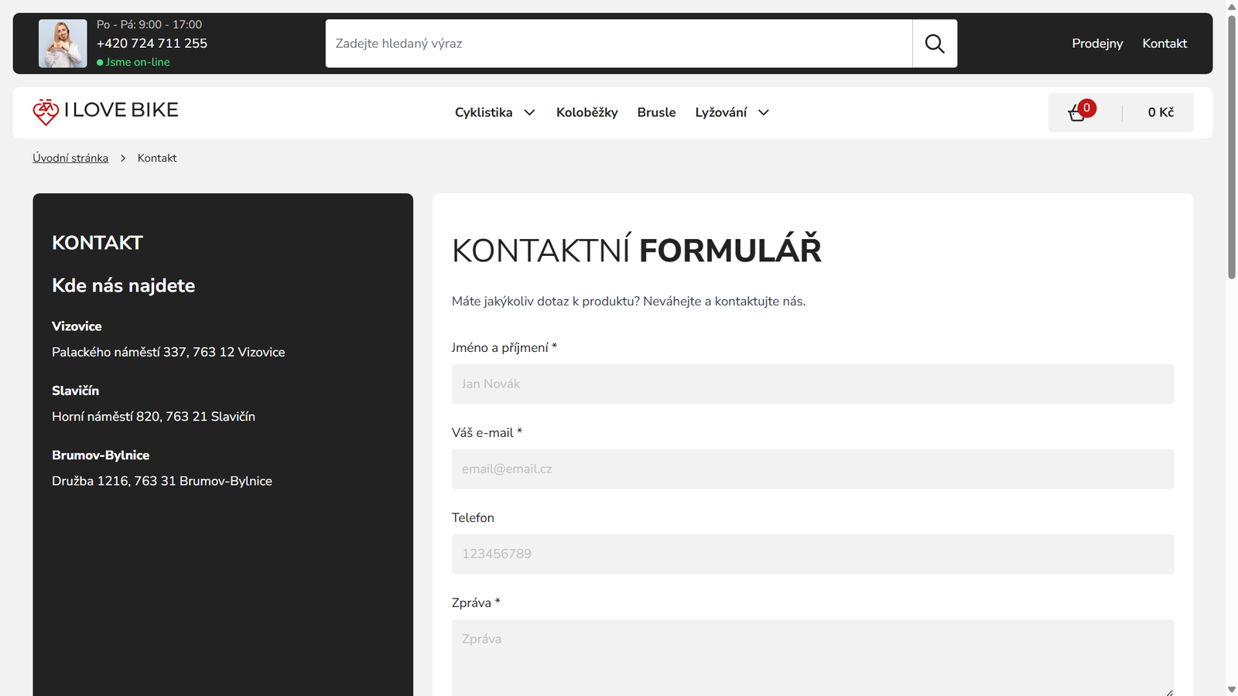The image size is (1238, 696).
Task: Open the Koloběžky menu item
Action: coord(587,112)
